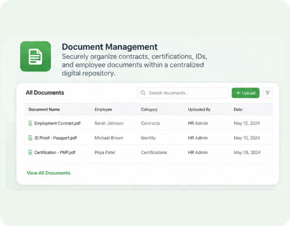Open Certification - PMP.pdf document name

pos(55,153)
